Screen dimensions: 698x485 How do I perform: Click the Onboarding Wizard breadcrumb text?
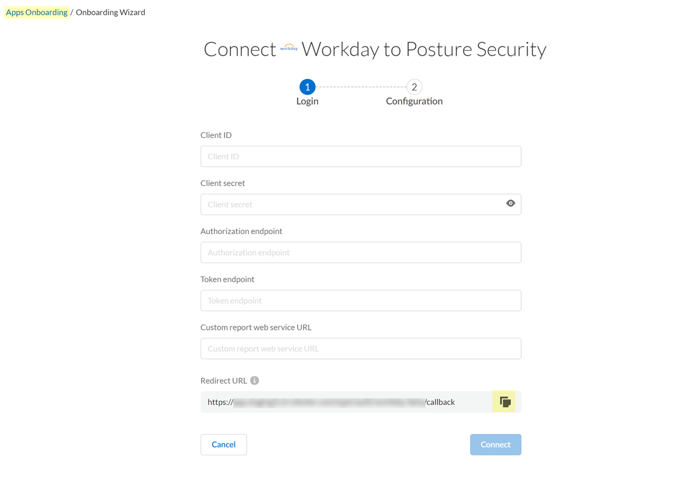point(111,12)
